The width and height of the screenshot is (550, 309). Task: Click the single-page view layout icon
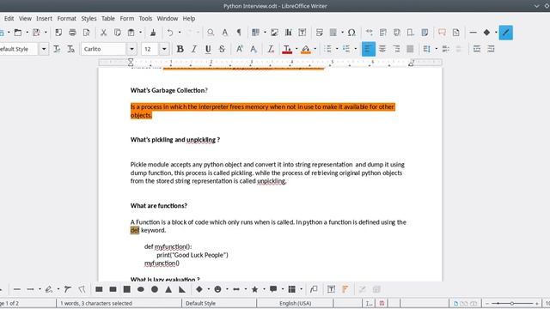(455, 303)
